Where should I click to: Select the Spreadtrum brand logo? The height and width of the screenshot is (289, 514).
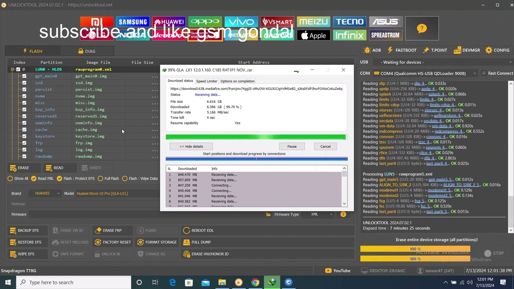(385, 35)
